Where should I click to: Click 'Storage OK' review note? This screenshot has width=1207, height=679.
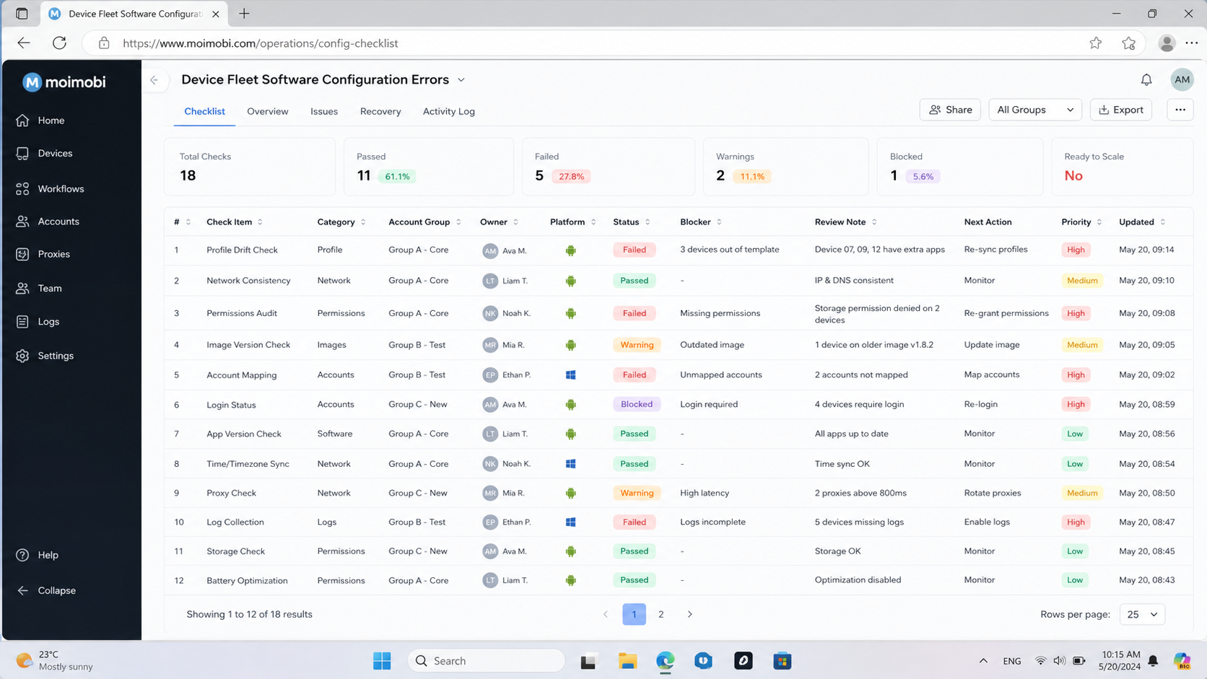click(837, 551)
